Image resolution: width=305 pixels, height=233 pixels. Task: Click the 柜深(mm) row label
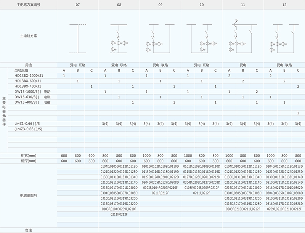[x=29, y=161]
